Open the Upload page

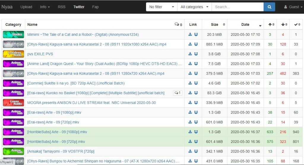pos(26,7)
